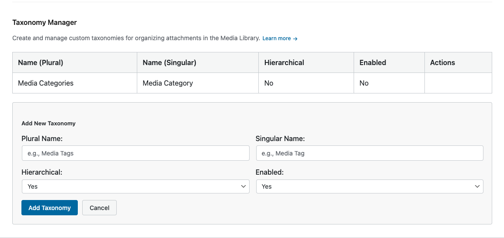Viewport: 504px width, 238px height.
Task: Select the Media Categories table cell
Action: 45,83
